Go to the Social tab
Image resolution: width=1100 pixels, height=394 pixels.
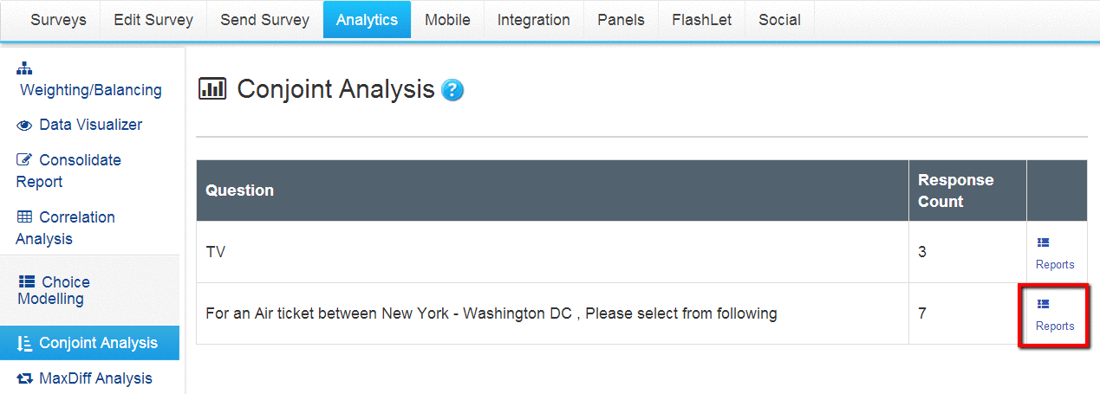coord(779,20)
